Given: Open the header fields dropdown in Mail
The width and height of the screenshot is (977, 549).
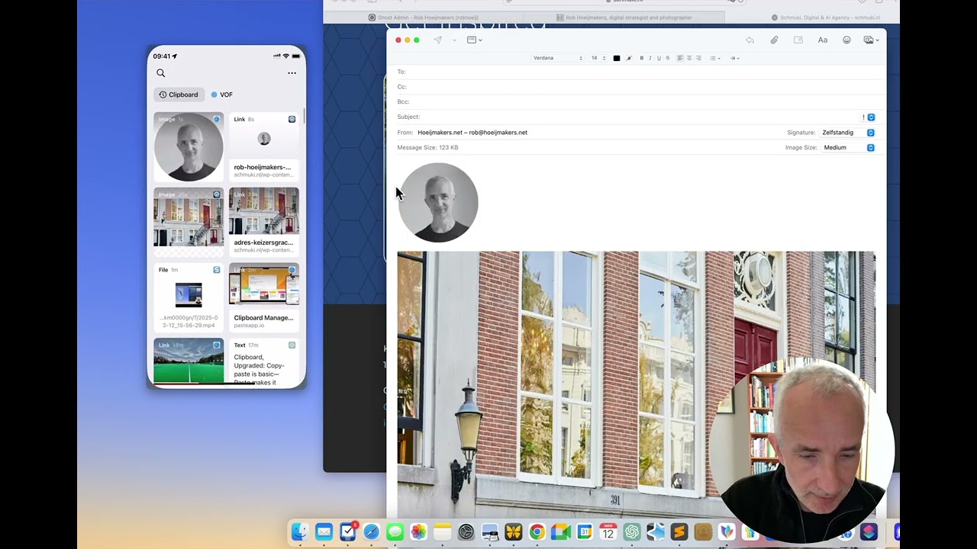Looking at the screenshot, I should point(474,40).
